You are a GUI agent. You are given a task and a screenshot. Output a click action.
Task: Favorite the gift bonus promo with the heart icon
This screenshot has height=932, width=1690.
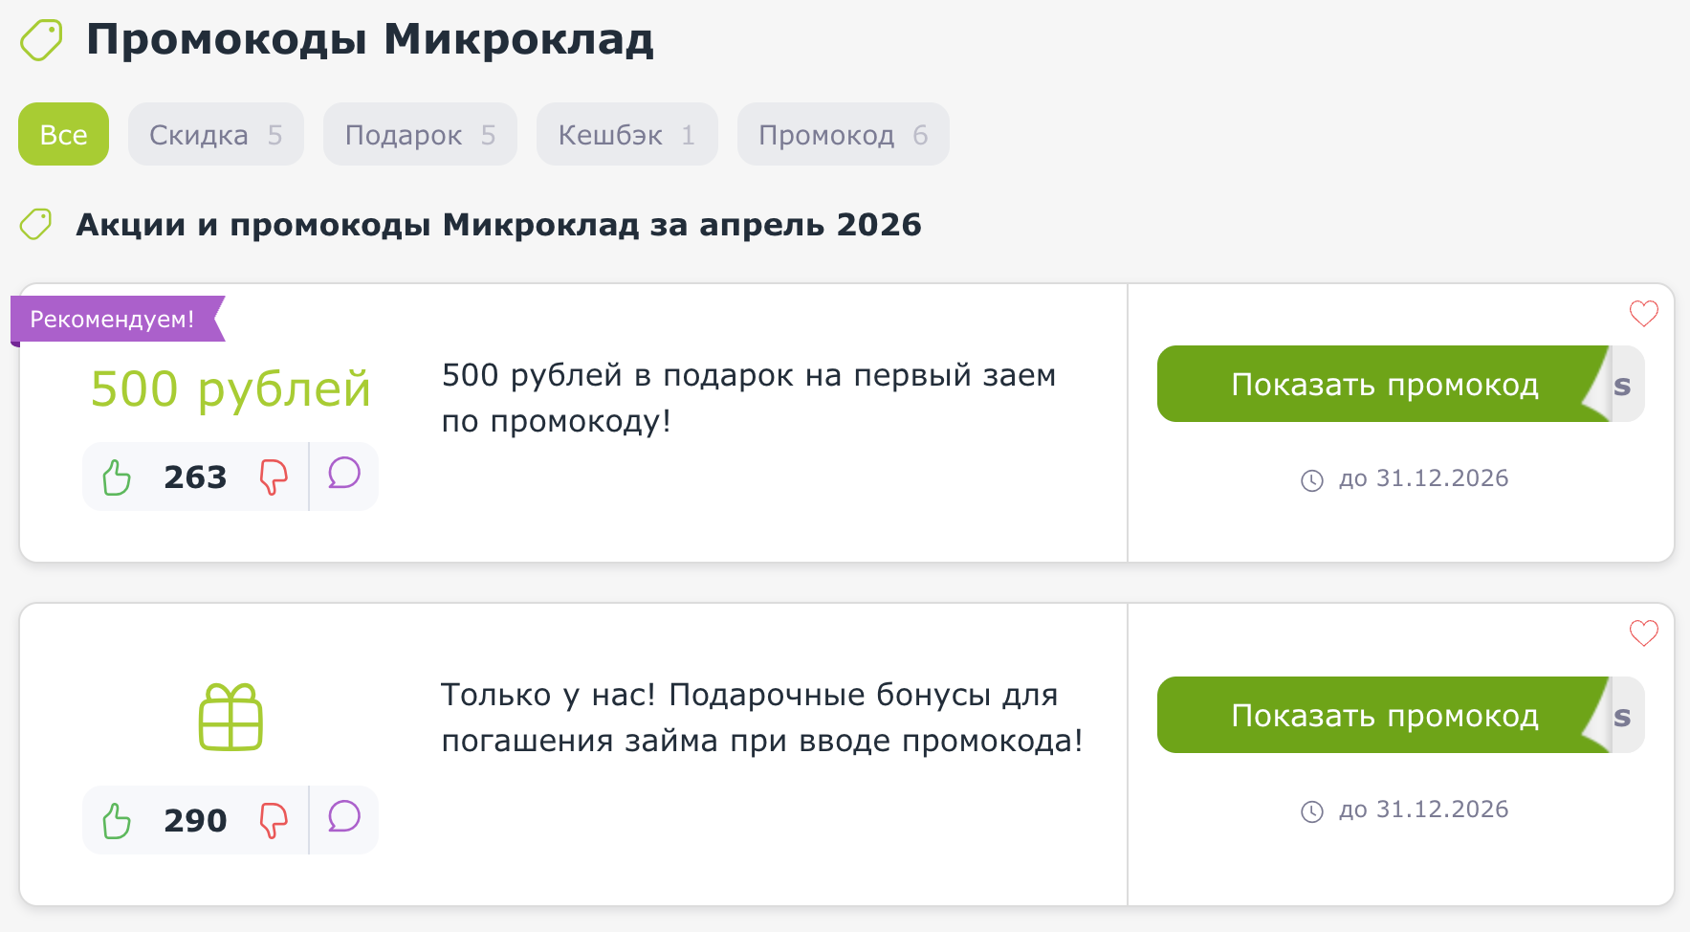(x=1643, y=632)
